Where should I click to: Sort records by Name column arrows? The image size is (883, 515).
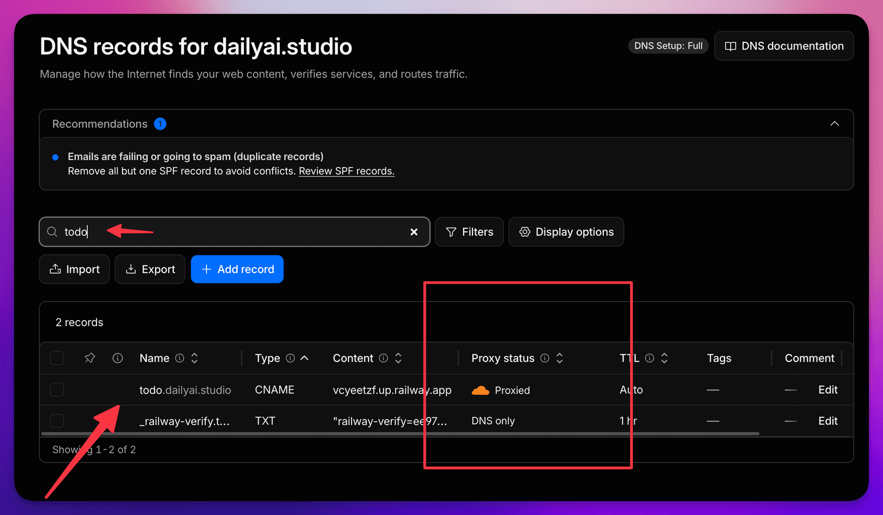194,358
